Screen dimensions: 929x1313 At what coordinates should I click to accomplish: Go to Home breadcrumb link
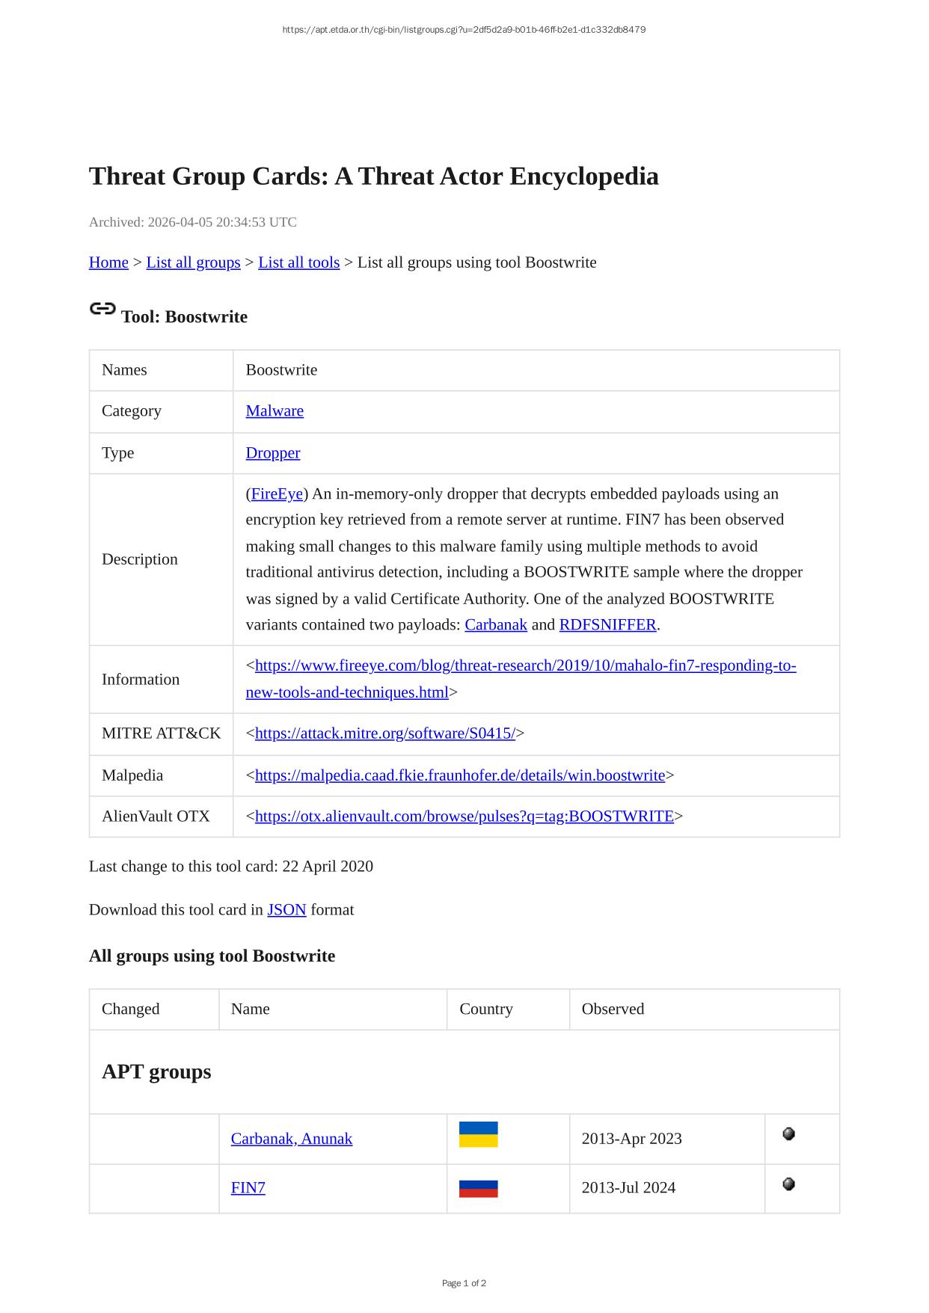(x=108, y=262)
